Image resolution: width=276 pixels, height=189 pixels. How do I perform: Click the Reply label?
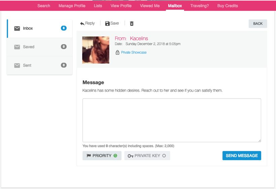pyautogui.click(x=90, y=23)
